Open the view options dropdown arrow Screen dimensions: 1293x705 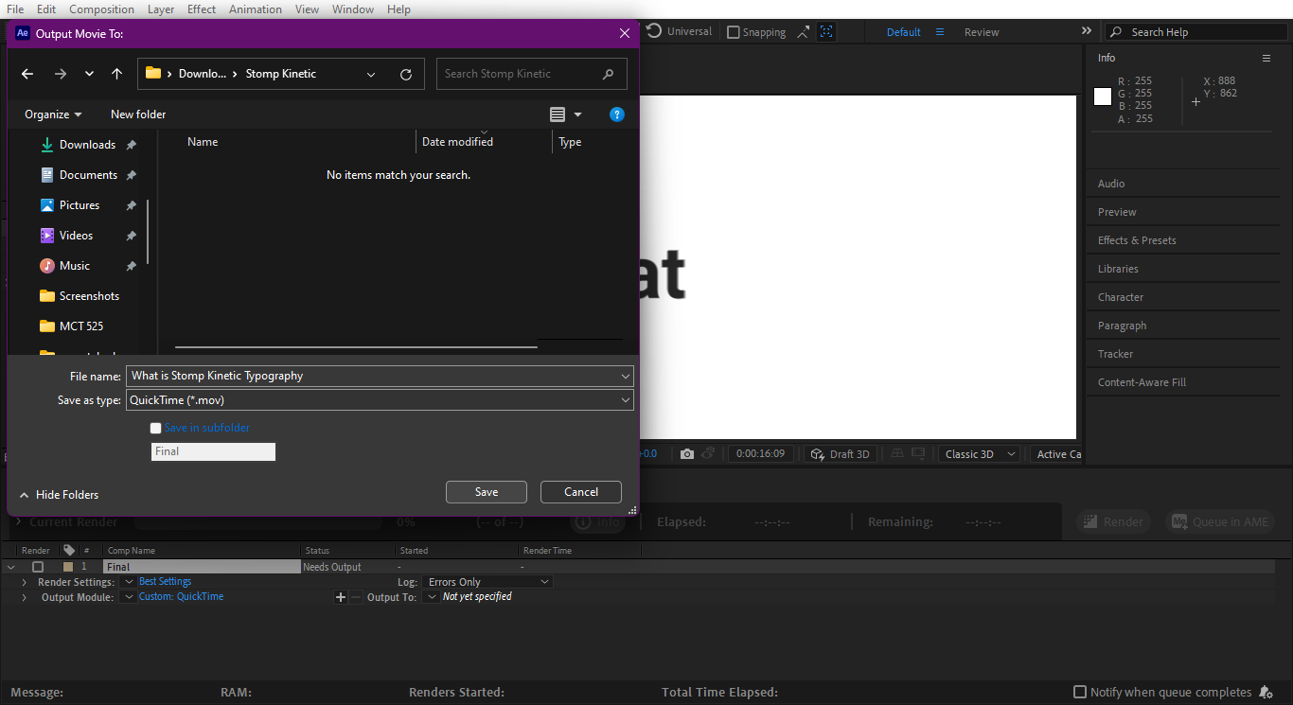[x=577, y=115]
